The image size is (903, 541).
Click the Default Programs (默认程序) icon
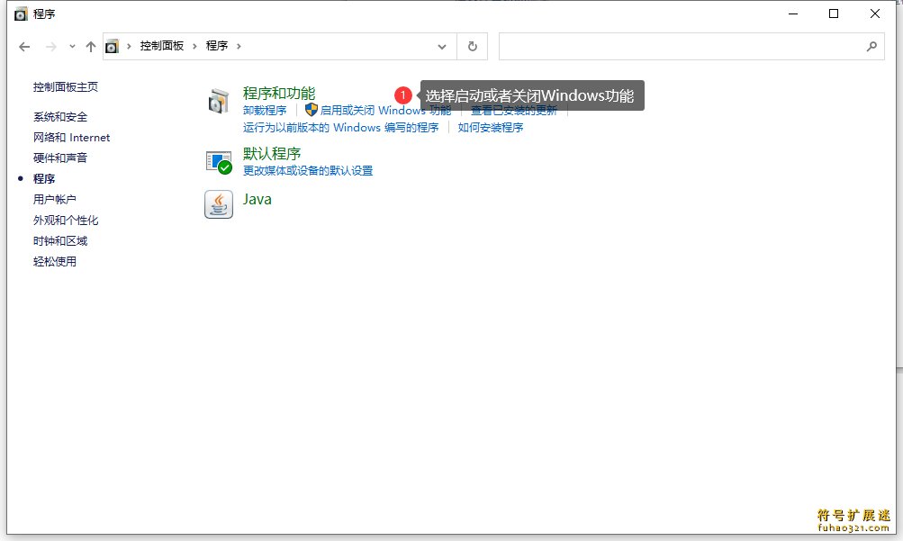(219, 162)
